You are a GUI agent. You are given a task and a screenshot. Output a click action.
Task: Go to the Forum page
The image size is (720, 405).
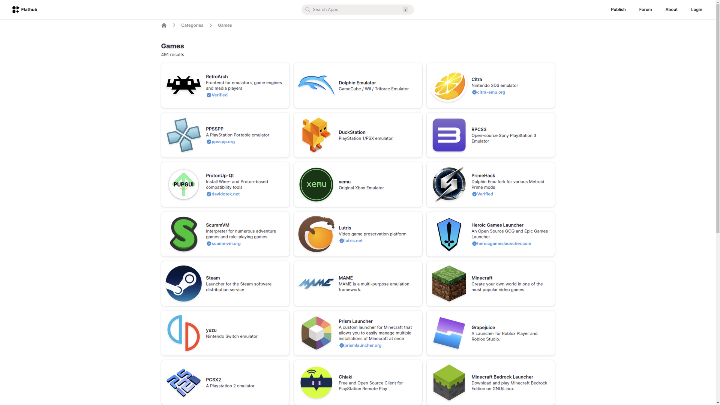(645, 9)
